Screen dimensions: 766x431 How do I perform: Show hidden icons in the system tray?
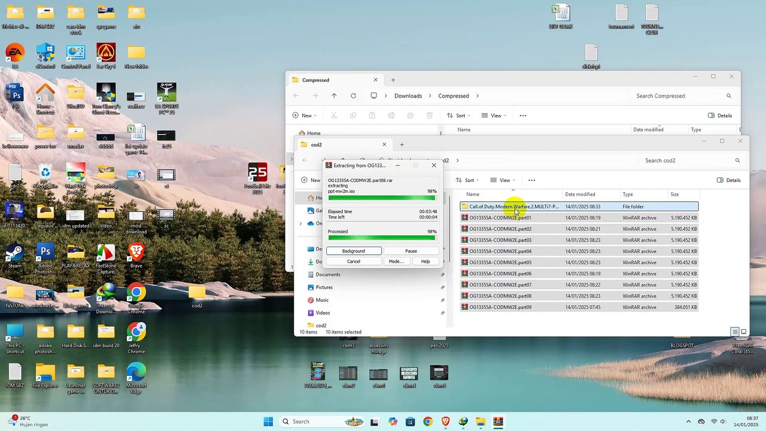(x=688, y=421)
